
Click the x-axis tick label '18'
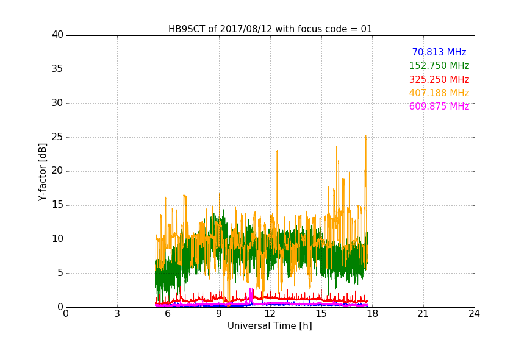(x=373, y=314)
